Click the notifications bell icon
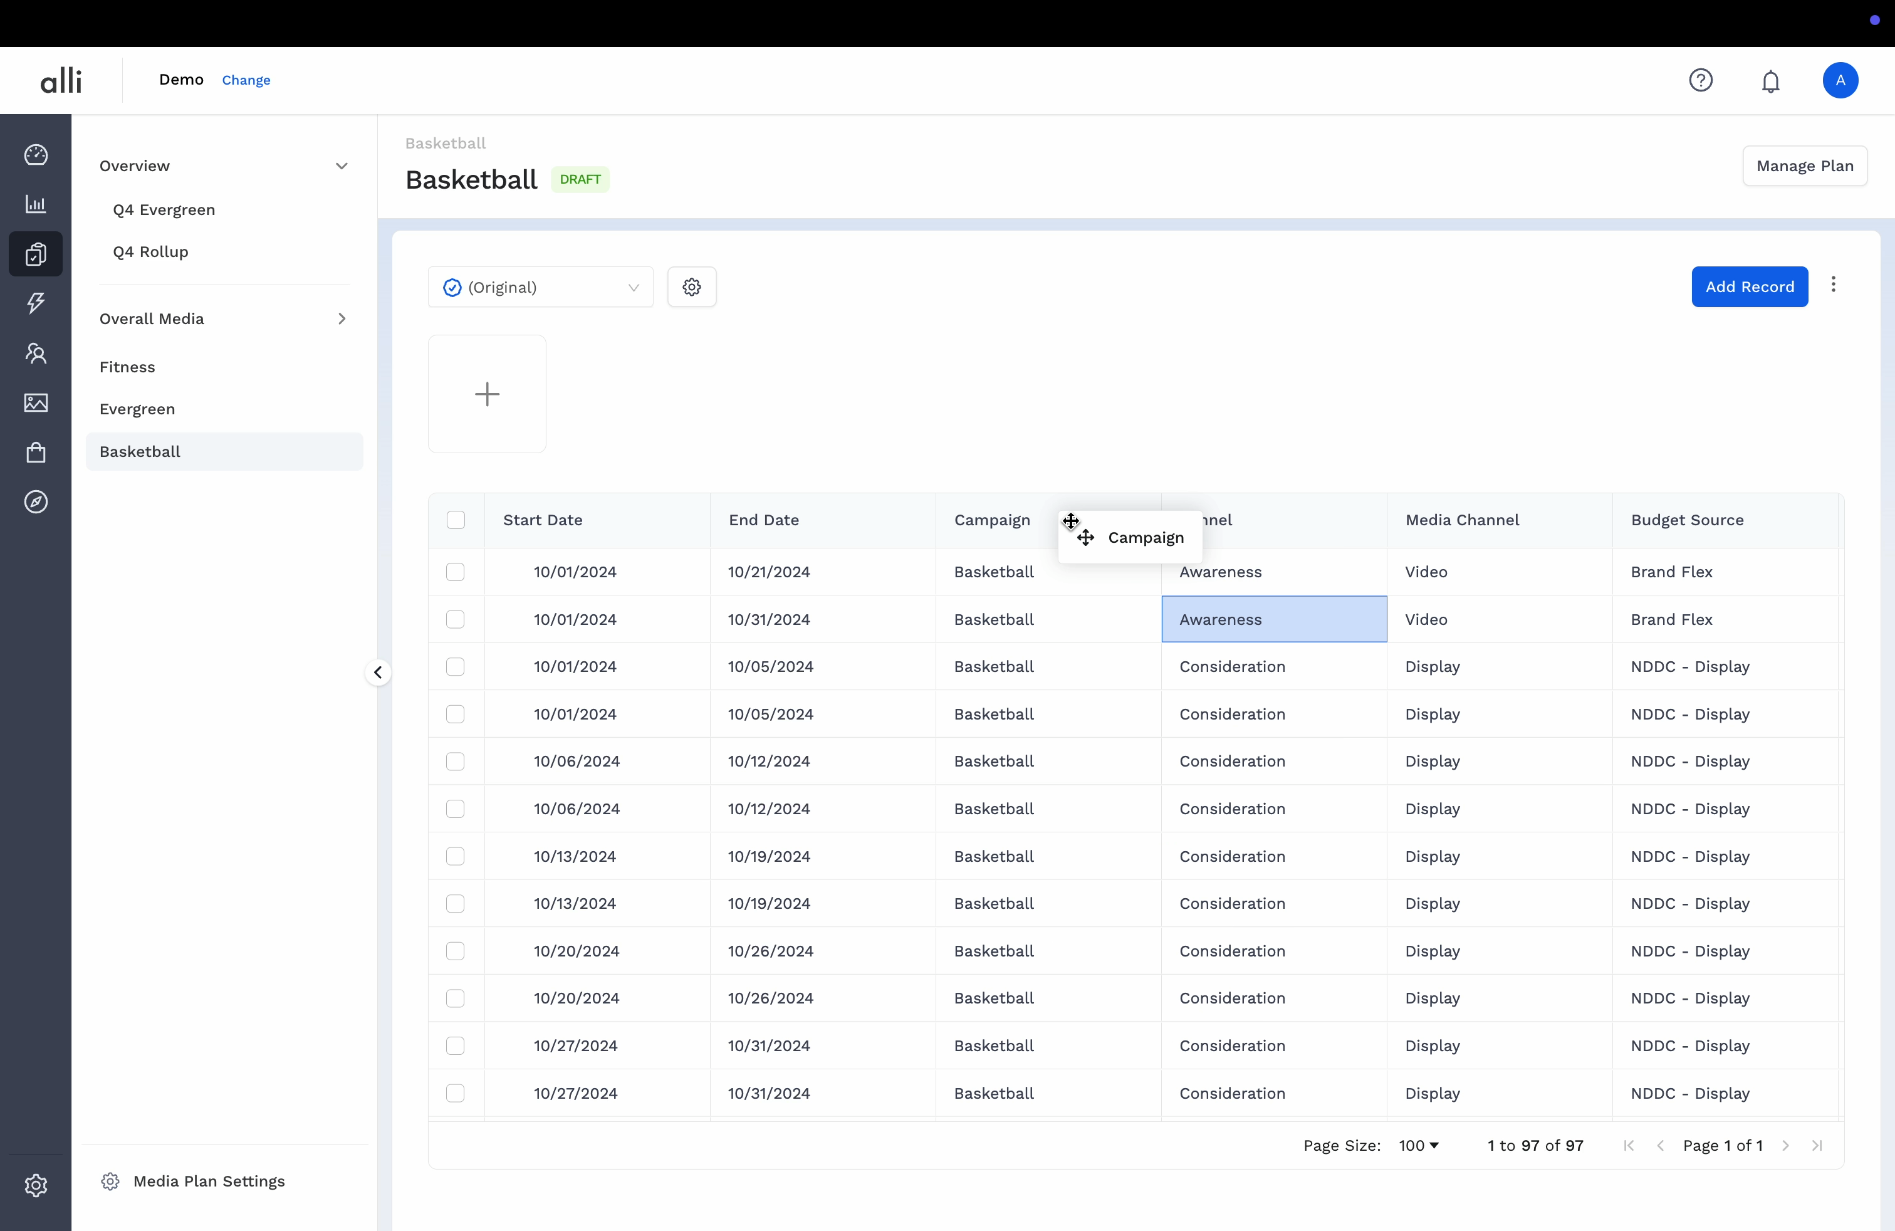 (x=1770, y=81)
